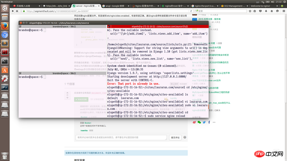This screenshot has width=287, height=161.
Task: Switch to the 'nginx的root 指令' tab
Action: click(175, 6)
